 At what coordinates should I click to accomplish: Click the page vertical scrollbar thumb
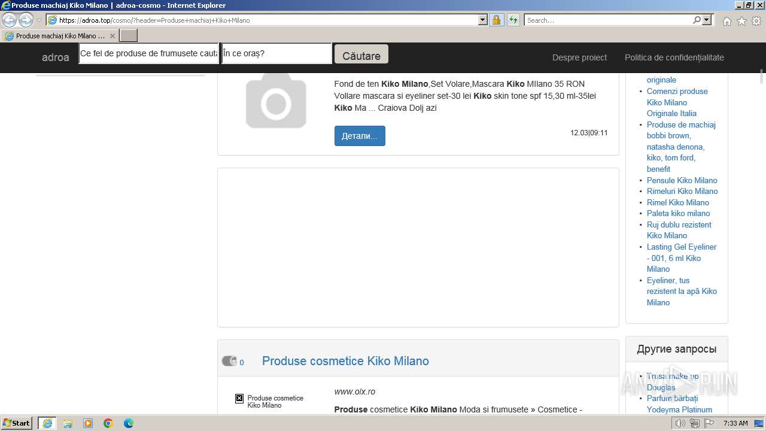[762, 77]
